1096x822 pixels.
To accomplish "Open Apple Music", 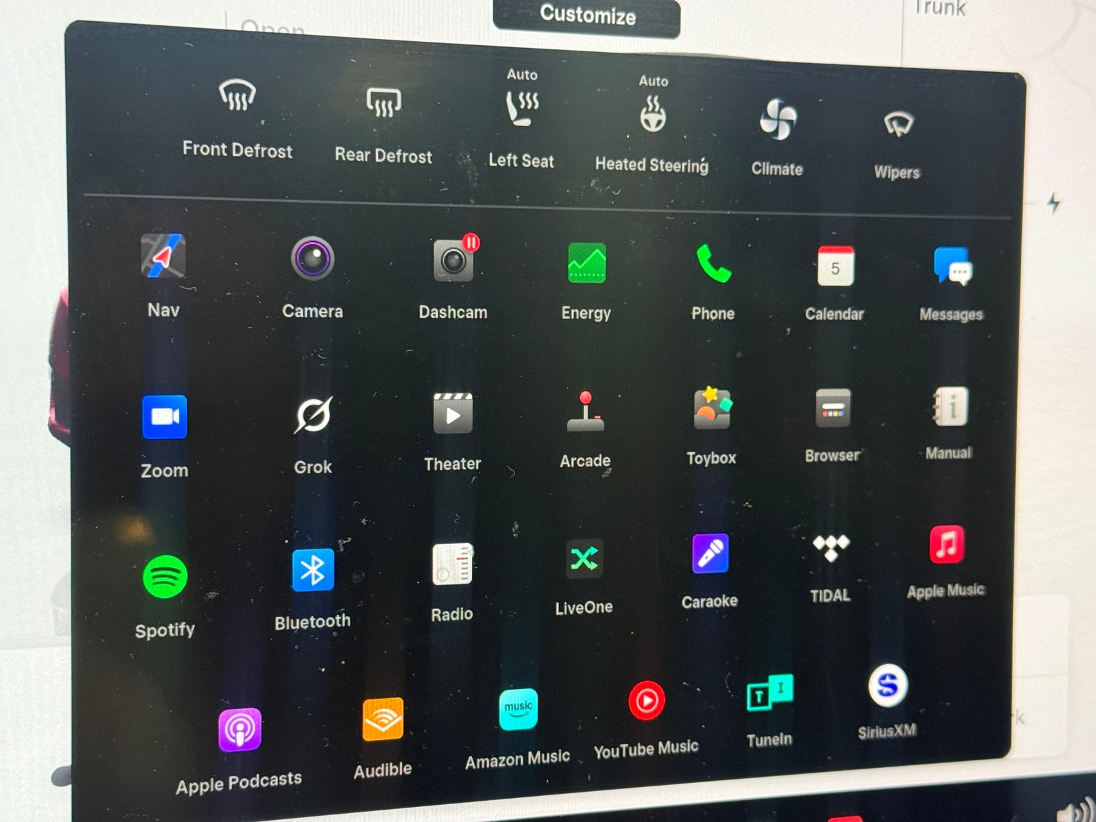I will click(947, 545).
